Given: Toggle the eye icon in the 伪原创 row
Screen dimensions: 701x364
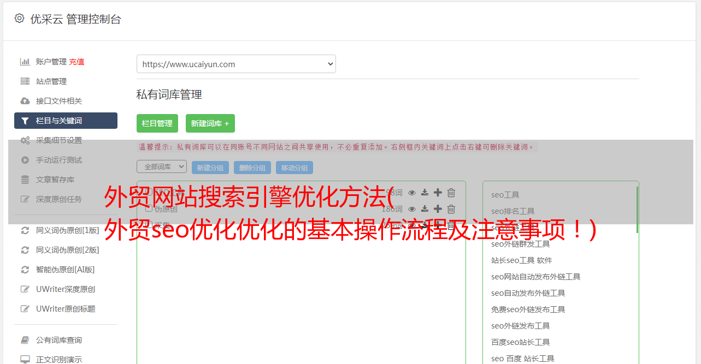Looking at the screenshot, I should tap(411, 209).
